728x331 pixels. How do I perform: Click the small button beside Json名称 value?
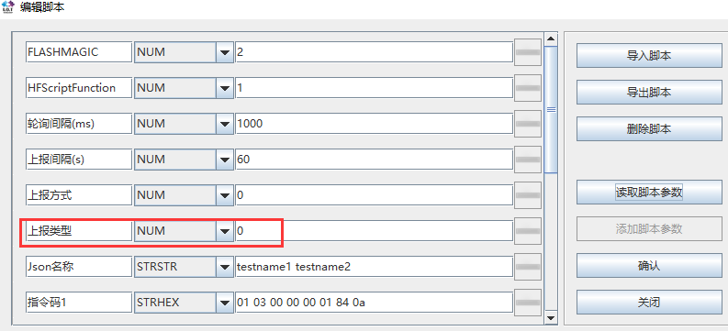528,267
